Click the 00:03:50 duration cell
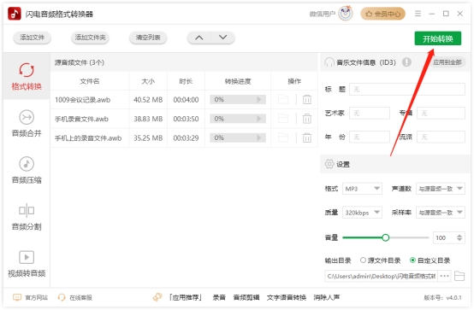474x310 pixels. 186,119
